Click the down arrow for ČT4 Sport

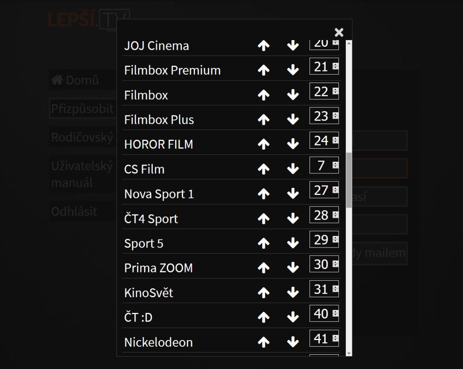click(x=293, y=218)
